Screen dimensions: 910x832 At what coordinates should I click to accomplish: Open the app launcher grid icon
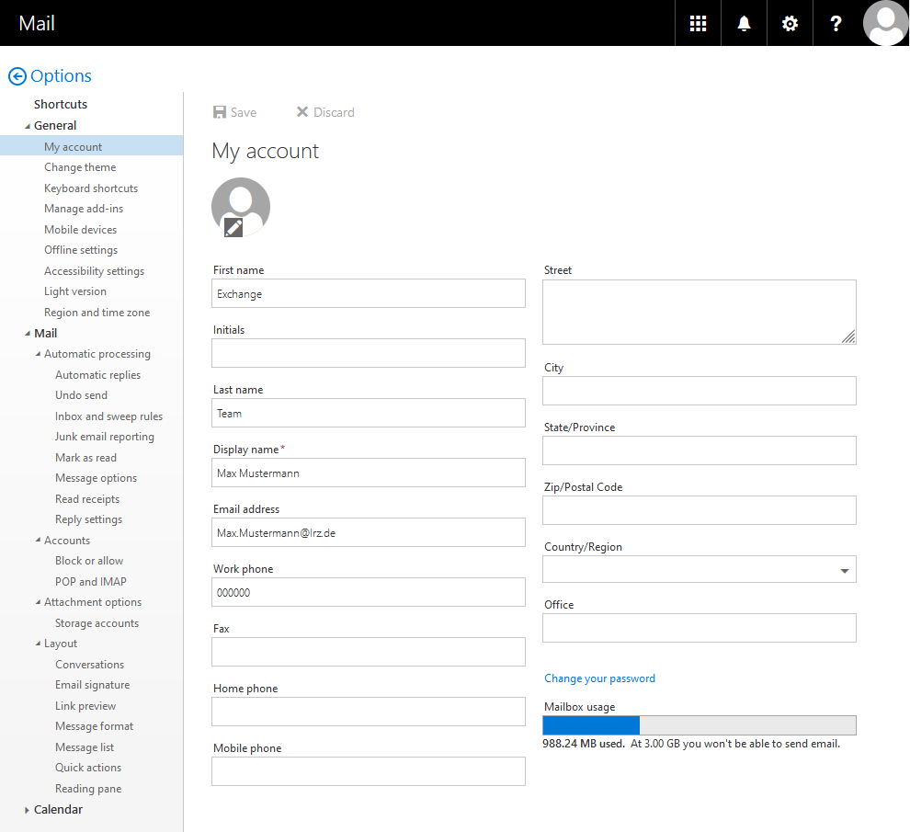[x=698, y=24]
